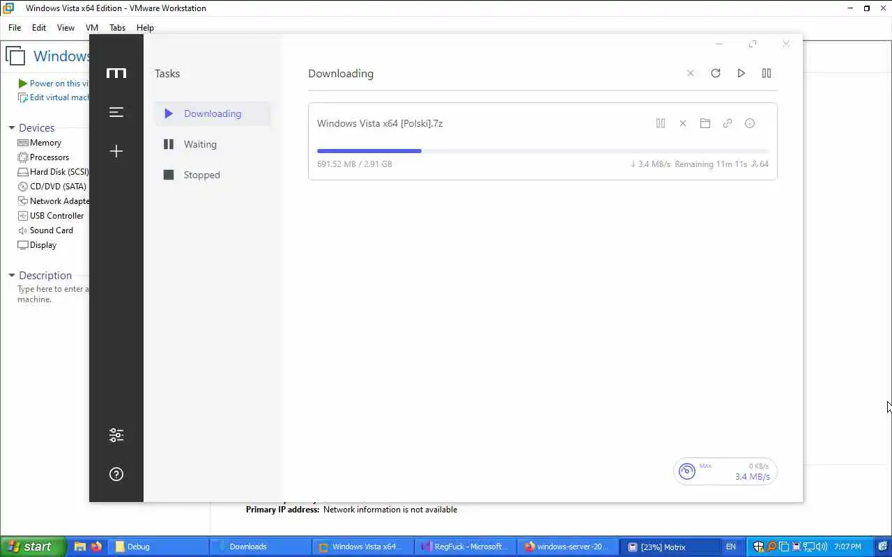Copy link of Windows Vista download
The width and height of the screenshot is (892, 557).
pos(728,123)
